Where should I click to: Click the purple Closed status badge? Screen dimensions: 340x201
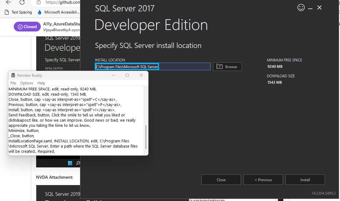27,27
